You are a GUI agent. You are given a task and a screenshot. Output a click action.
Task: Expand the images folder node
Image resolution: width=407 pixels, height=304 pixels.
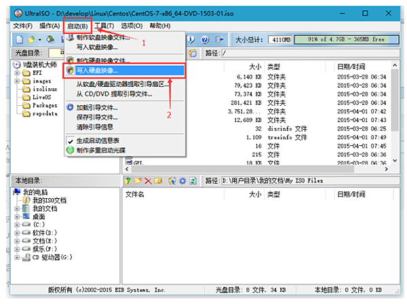pyautogui.click(x=17, y=81)
